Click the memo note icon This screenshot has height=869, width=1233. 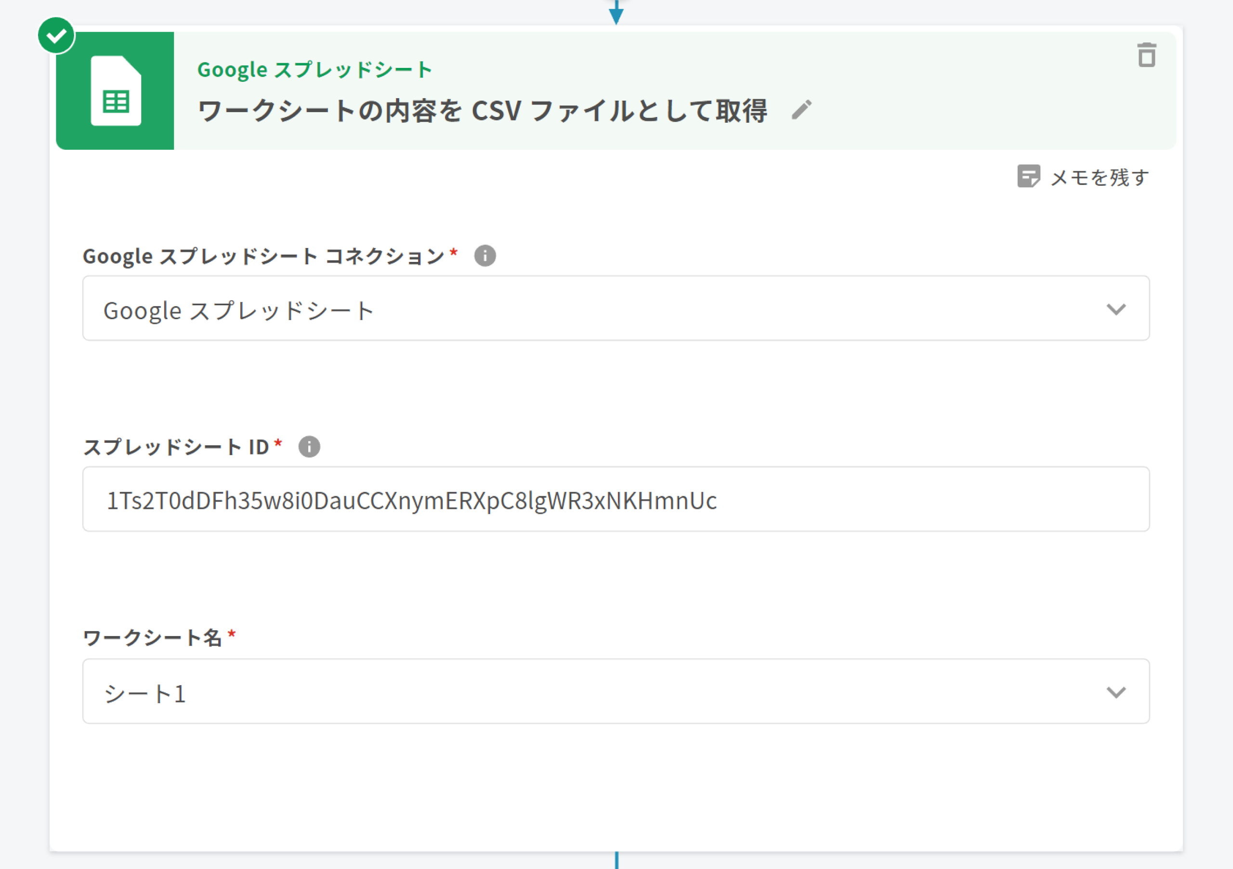1028,177
